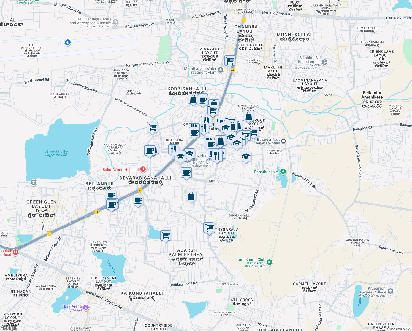
Task: Click the highway 44 route shield near Bellandur
Action: (x=140, y=190)
